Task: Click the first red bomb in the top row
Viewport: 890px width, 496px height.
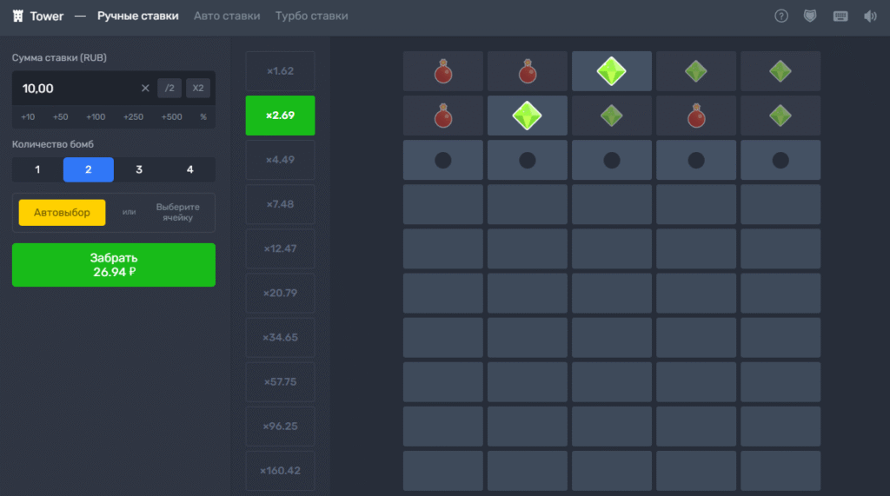Action: 443,71
